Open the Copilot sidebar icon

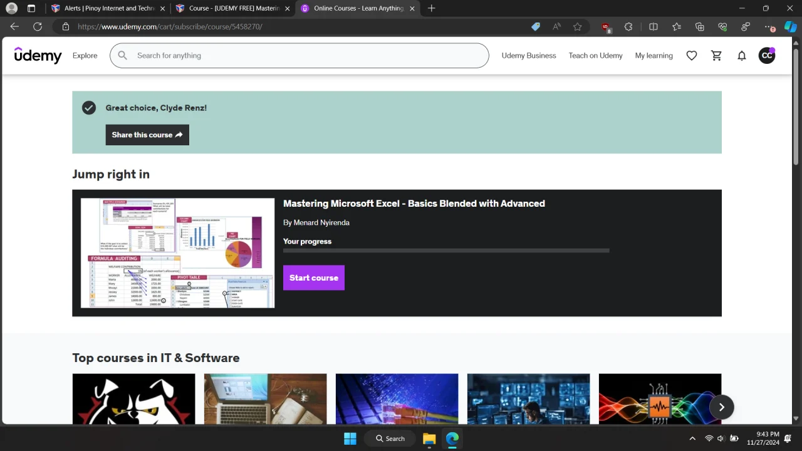[x=791, y=27]
